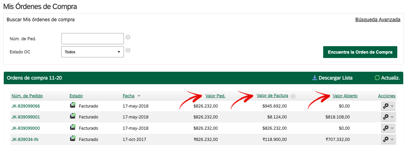Click Facturado envelope icon for JK-839034-IN
This screenshot has width=407, height=145.
pos(73,138)
